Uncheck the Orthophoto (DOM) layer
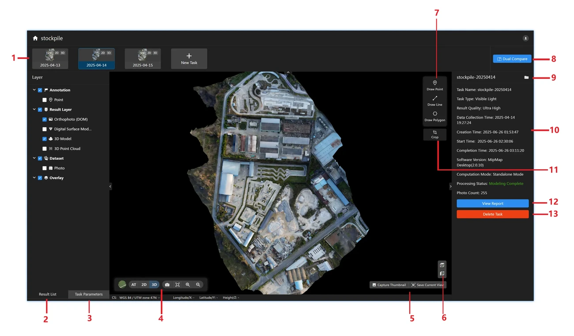The width and height of the screenshot is (574, 336). click(45, 119)
